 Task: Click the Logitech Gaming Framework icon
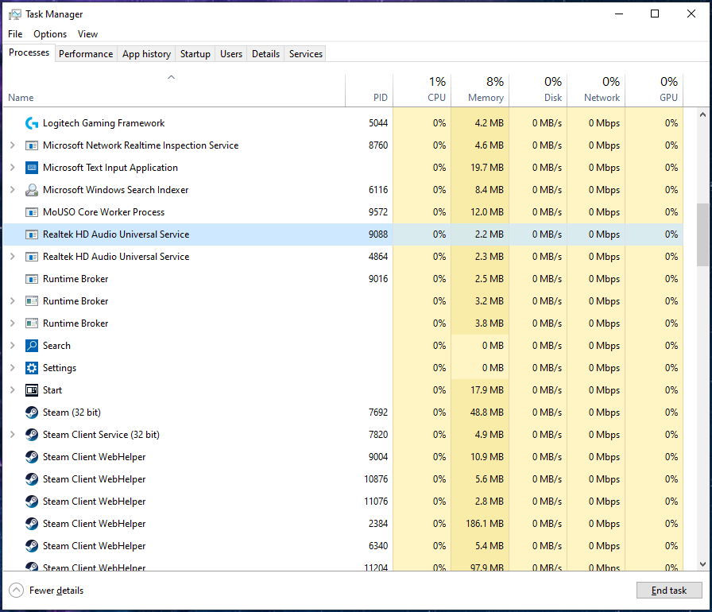pos(32,123)
